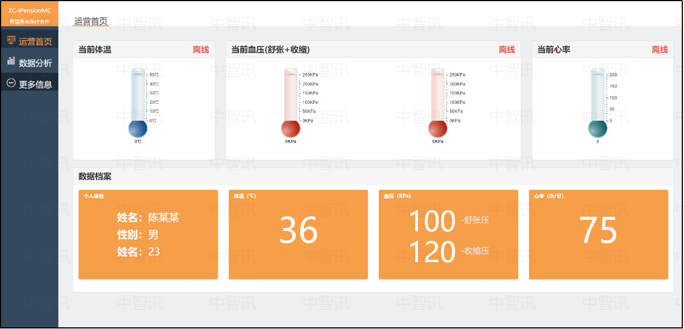Click the 当前血压(舒张+收缩) panel title
This screenshot has height=329, width=684.
point(270,49)
